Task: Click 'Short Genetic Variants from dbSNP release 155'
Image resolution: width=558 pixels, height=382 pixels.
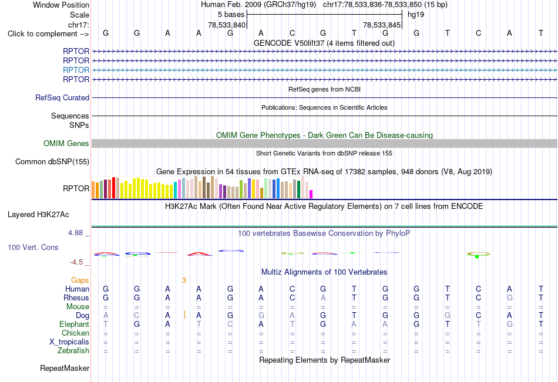Action: (324, 153)
